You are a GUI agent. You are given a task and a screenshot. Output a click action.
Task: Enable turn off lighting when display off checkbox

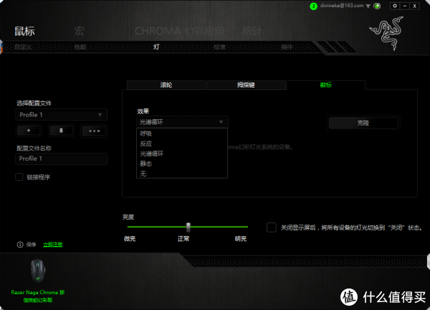(272, 227)
